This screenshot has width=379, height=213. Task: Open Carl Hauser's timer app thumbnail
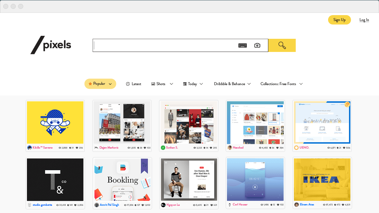pos(255,179)
